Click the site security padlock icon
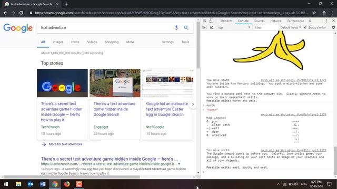This screenshot has height=189, width=337. click(31, 13)
